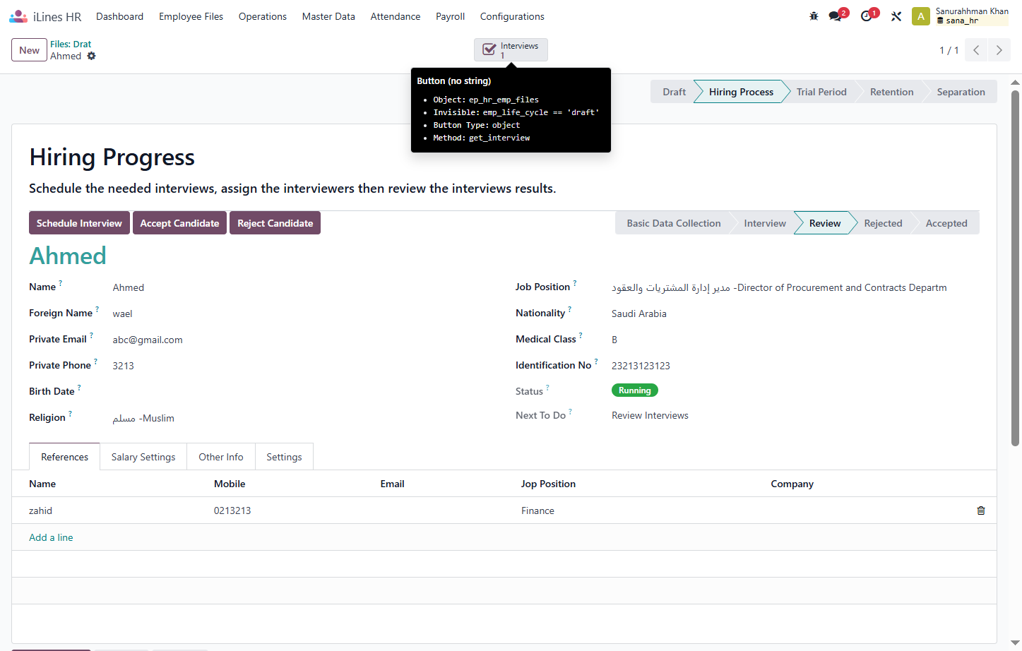Screen dimensions: 1022x651
Task: Go to the previous record arrow
Action: point(976,50)
